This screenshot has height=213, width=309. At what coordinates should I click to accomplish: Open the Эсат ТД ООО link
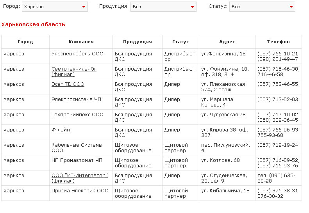(x=68, y=84)
